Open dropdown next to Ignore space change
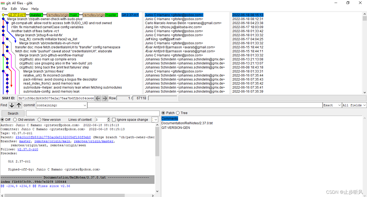This screenshot has height=197, width=367. pos(155,120)
